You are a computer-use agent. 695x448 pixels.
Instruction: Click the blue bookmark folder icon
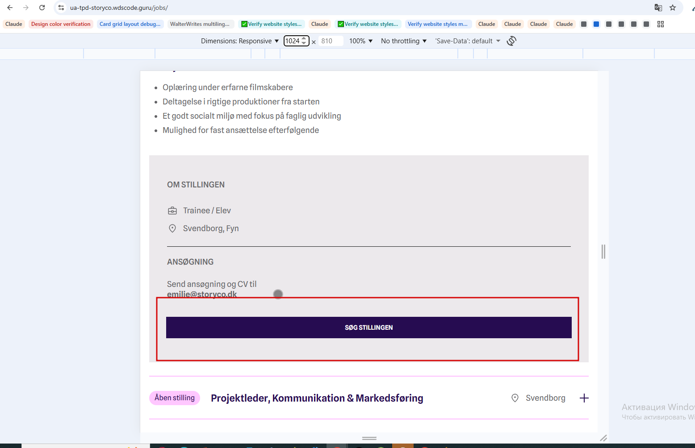click(596, 24)
